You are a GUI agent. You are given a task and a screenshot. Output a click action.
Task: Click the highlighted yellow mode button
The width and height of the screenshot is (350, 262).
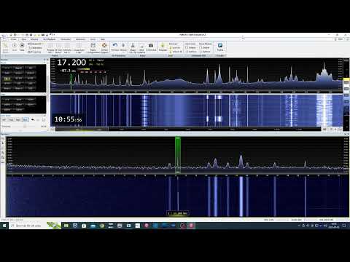[7, 79]
